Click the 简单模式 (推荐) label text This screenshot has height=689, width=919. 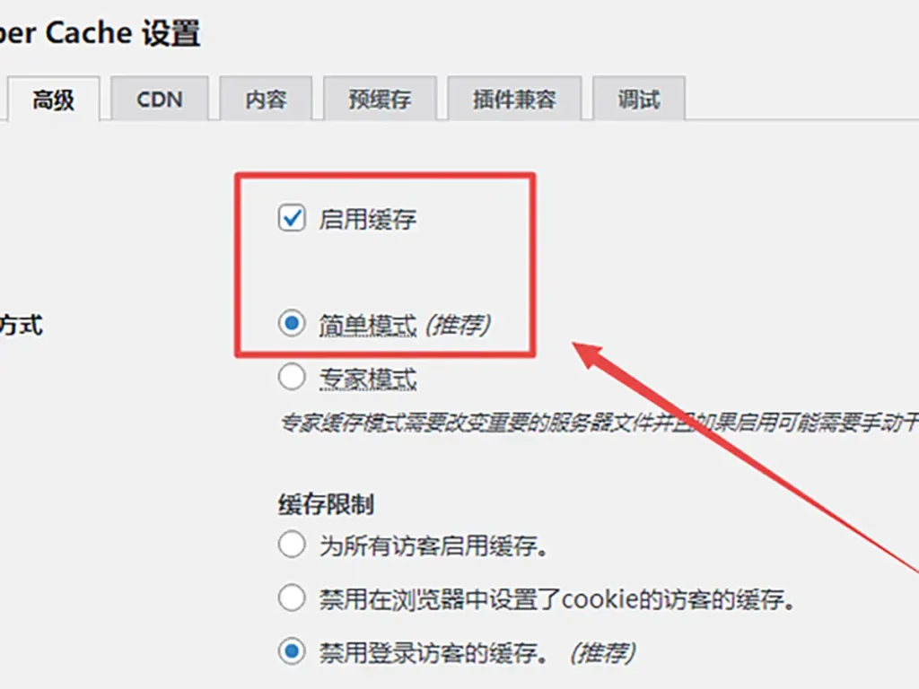(x=405, y=325)
